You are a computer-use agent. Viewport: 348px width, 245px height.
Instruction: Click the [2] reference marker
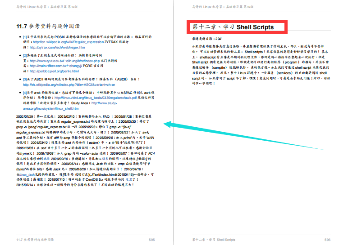click(x=25, y=55)
